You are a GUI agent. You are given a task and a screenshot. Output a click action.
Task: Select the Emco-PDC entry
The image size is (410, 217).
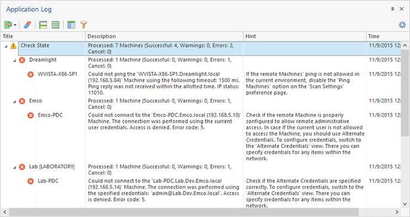(x=50, y=115)
